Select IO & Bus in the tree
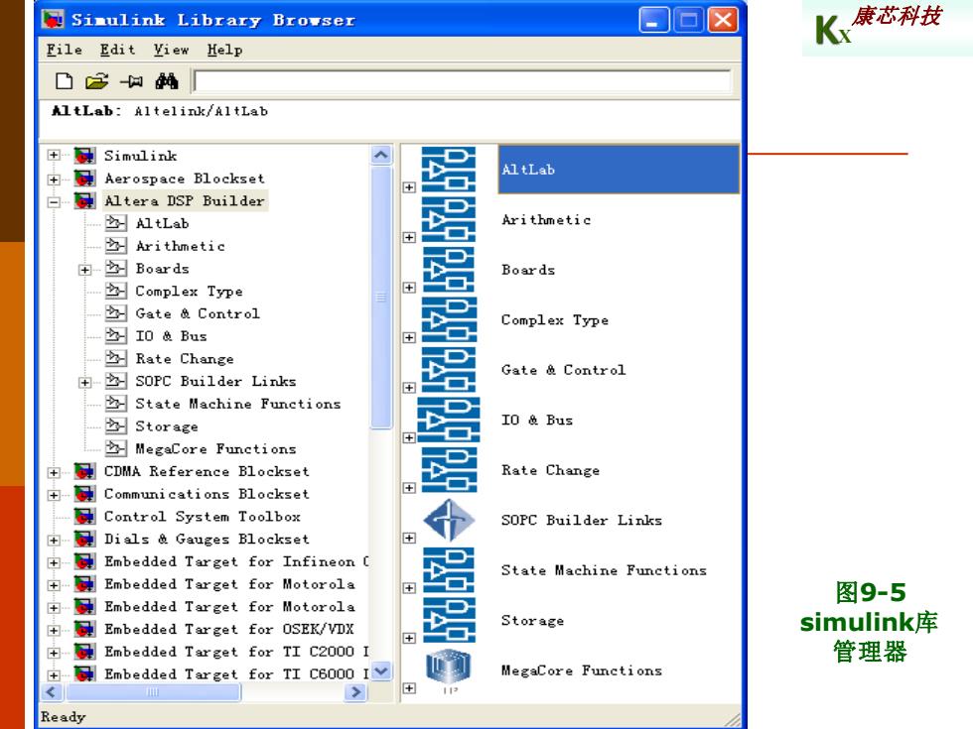 click(171, 336)
